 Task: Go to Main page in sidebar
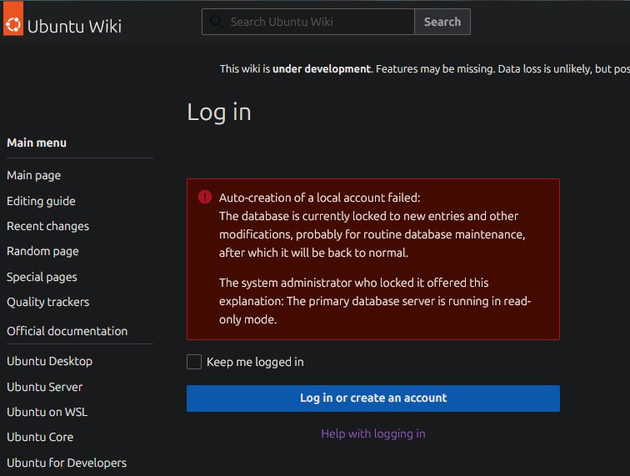pyautogui.click(x=33, y=176)
